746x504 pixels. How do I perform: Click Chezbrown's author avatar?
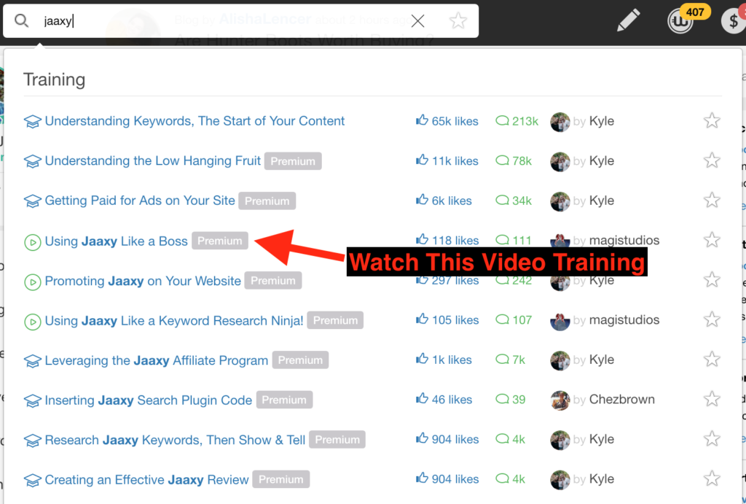coord(559,400)
